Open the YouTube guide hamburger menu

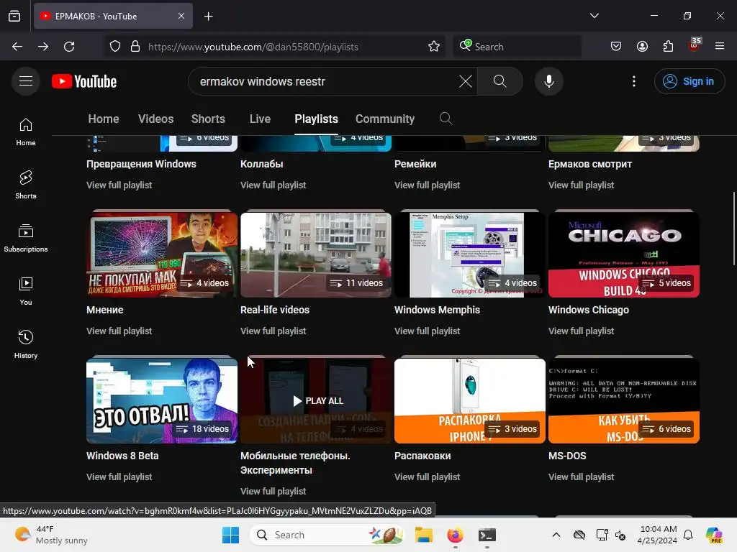point(26,81)
